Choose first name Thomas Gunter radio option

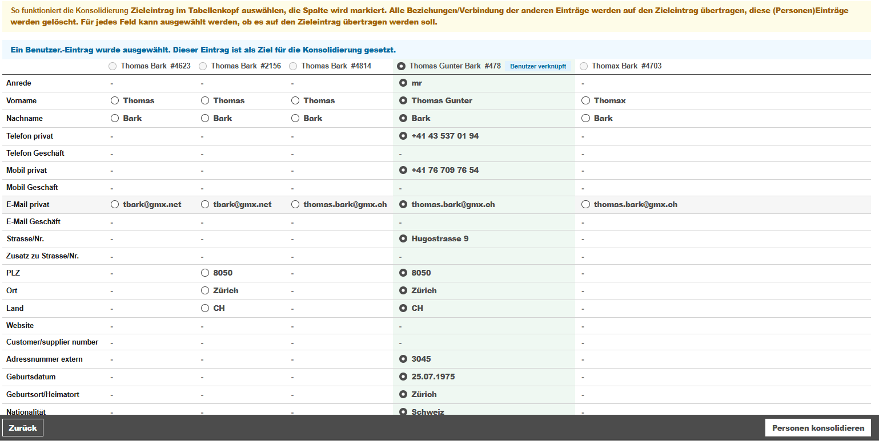coord(403,100)
